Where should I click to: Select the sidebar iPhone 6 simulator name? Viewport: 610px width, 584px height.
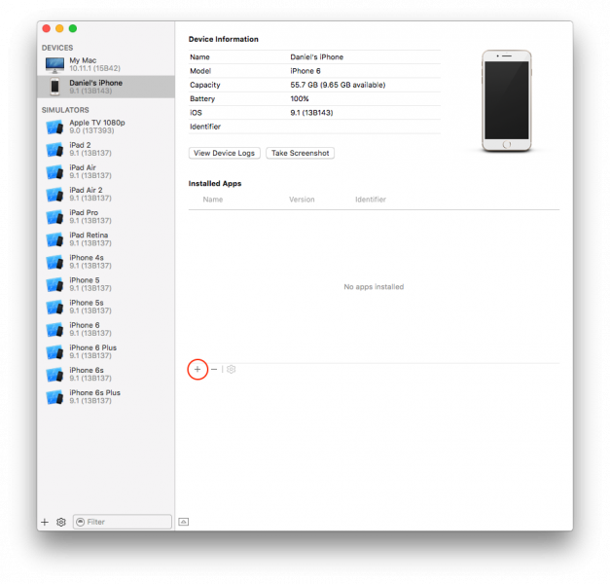coord(85,326)
